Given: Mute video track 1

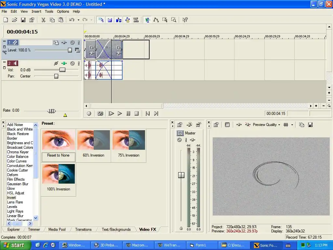Looking at the screenshot, I should click(x=73, y=43).
